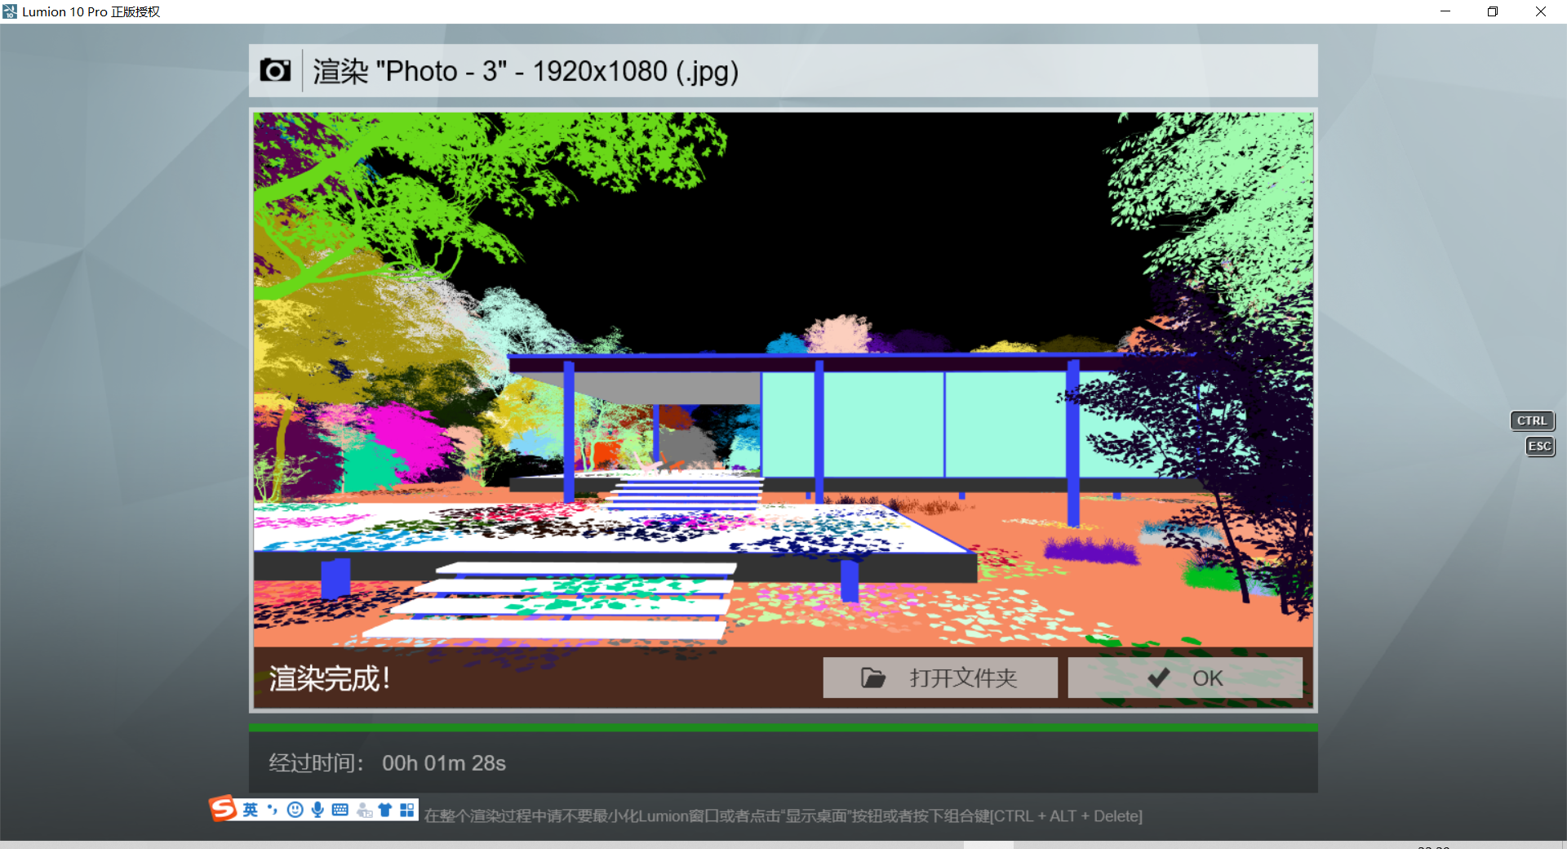Click the CTRL + ALT + Delete warning text
1567x849 pixels.
tap(783, 816)
